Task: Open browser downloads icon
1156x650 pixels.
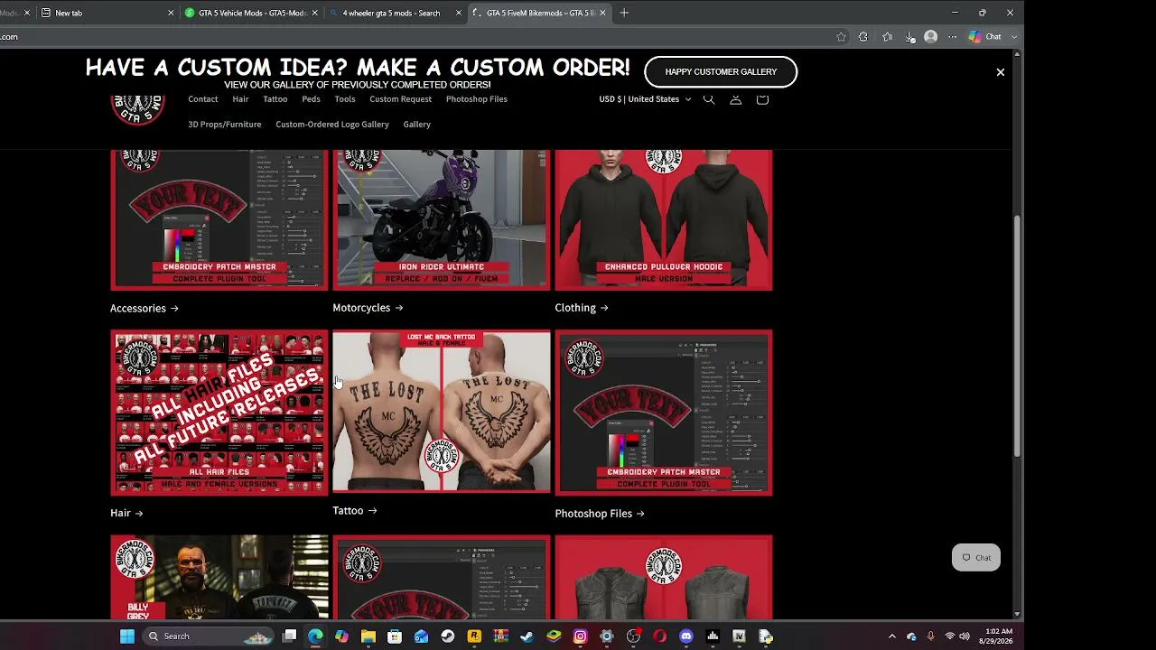Action: coord(909,37)
